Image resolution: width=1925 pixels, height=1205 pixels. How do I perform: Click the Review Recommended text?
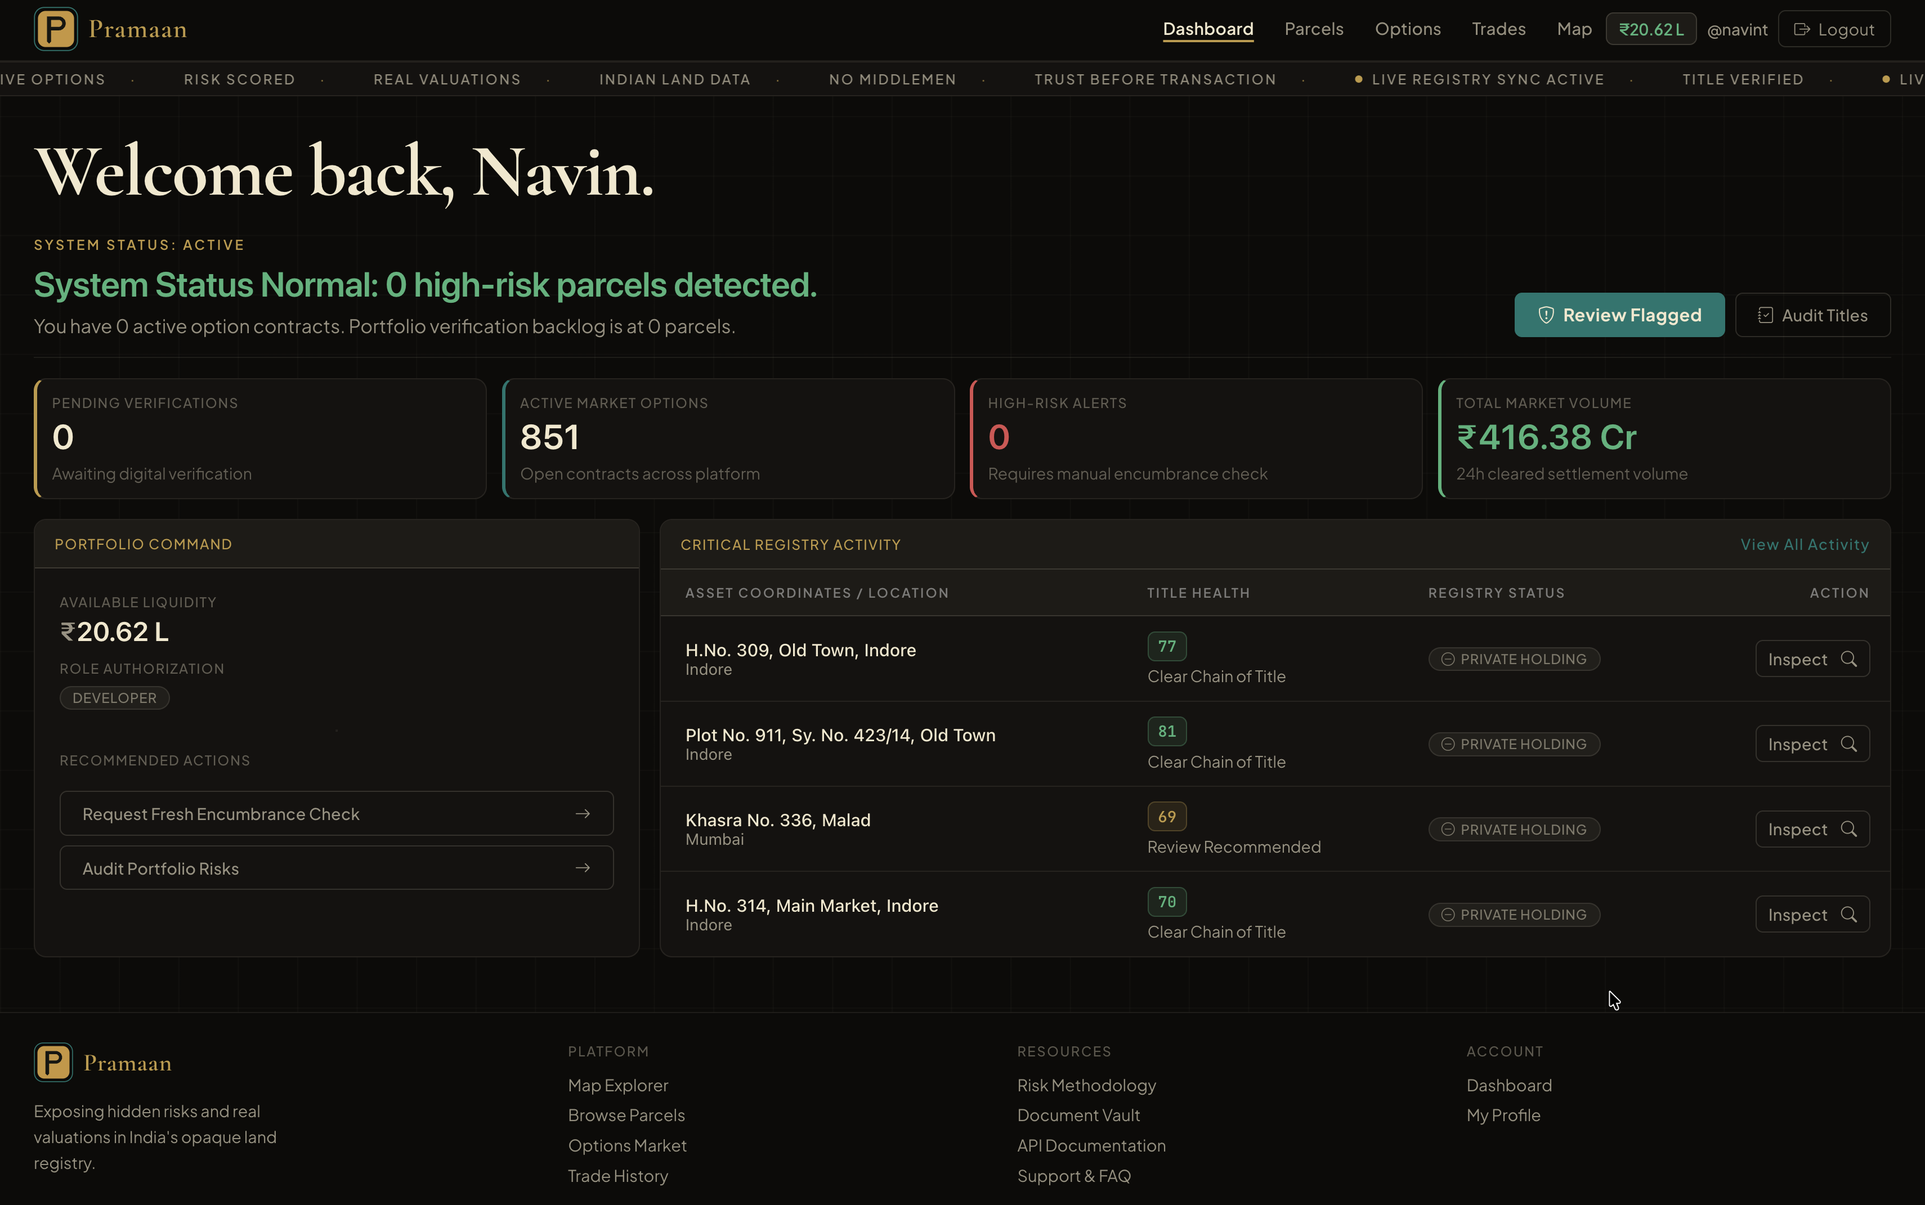(x=1234, y=846)
